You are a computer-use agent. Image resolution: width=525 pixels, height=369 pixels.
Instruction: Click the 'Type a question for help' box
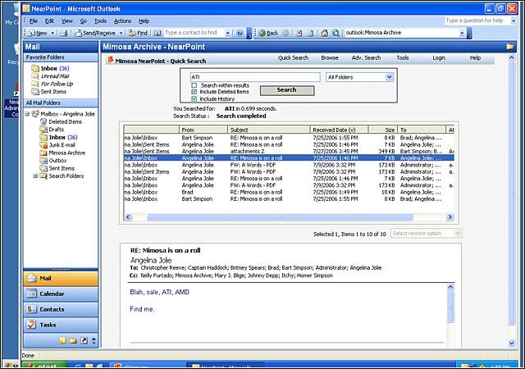(477, 20)
